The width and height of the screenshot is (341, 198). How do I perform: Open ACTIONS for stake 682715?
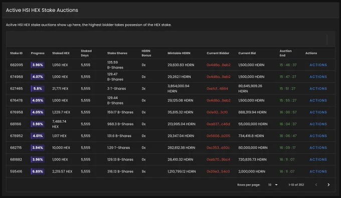pyautogui.click(x=318, y=147)
